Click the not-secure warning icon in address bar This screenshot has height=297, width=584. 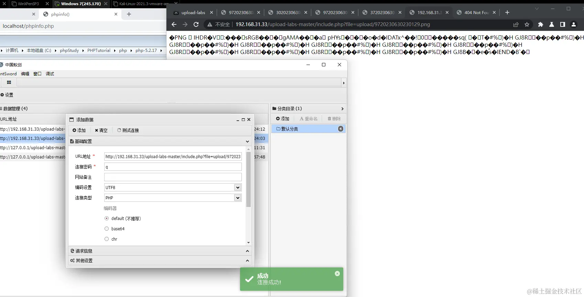[x=210, y=24]
